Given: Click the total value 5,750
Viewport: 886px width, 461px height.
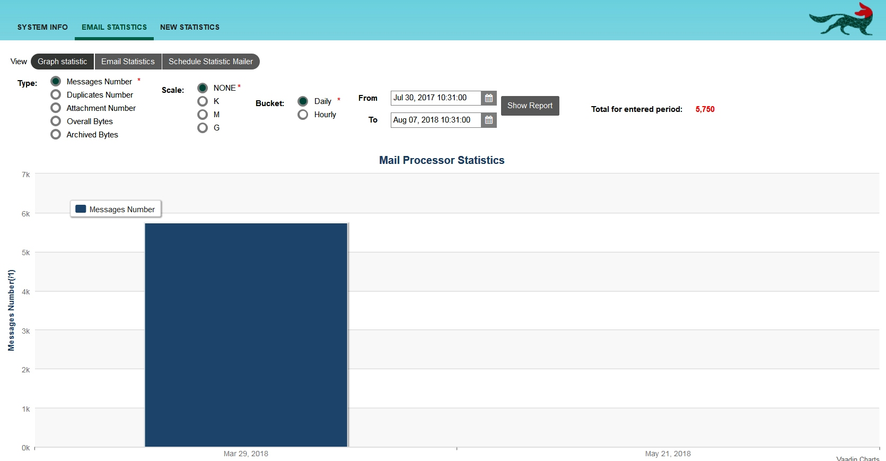Looking at the screenshot, I should coord(705,109).
